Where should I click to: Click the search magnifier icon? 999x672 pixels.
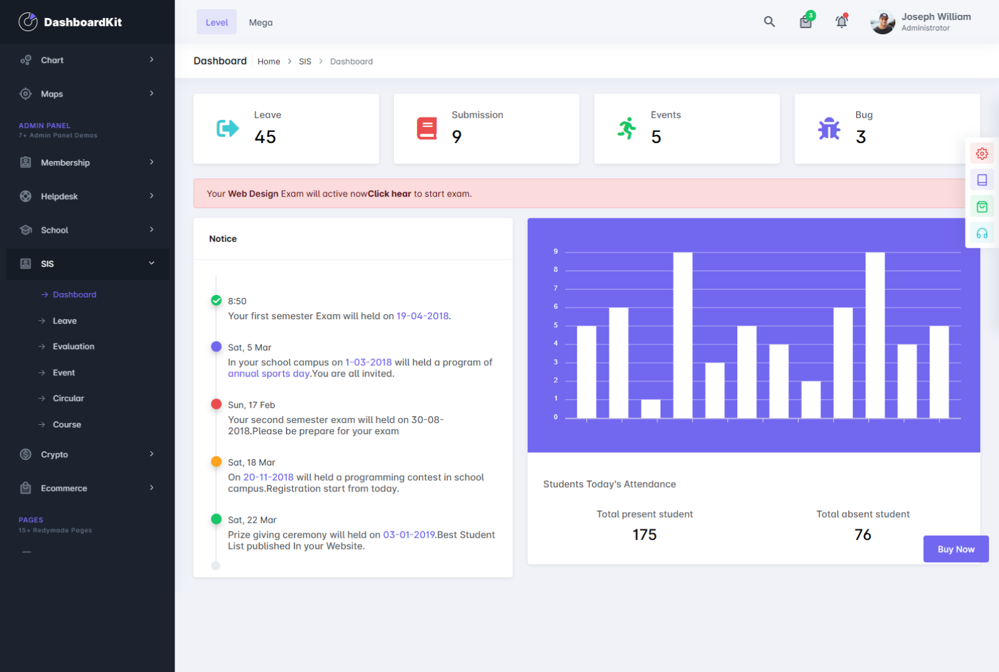pyautogui.click(x=769, y=22)
